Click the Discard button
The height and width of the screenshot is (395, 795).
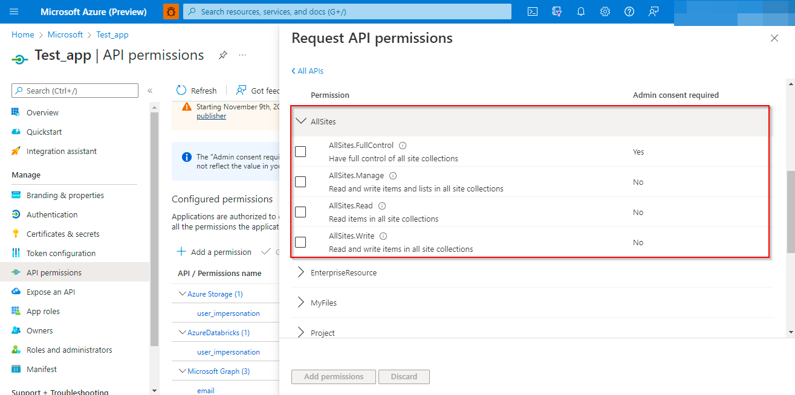click(404, 377)
